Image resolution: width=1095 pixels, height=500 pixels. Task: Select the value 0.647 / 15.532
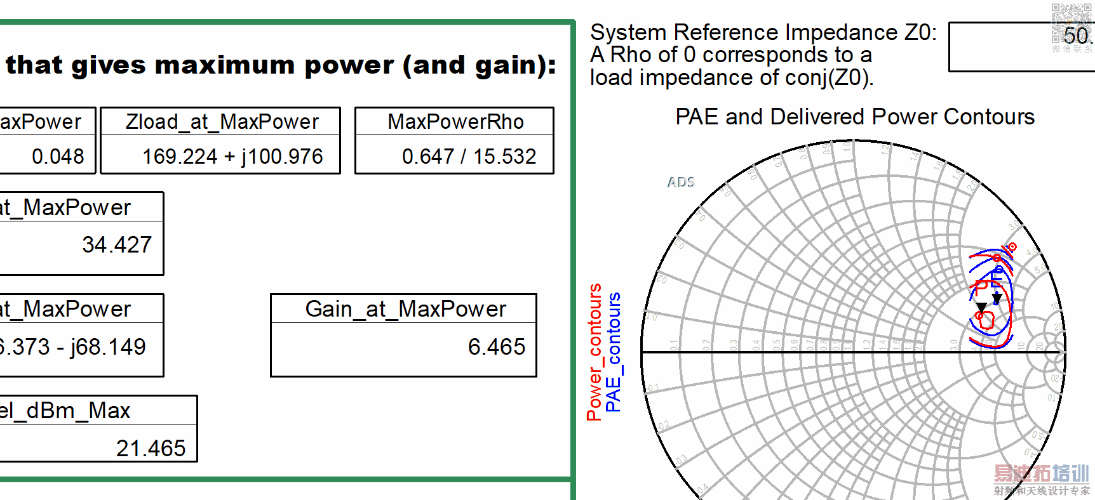tap(469, 156)
